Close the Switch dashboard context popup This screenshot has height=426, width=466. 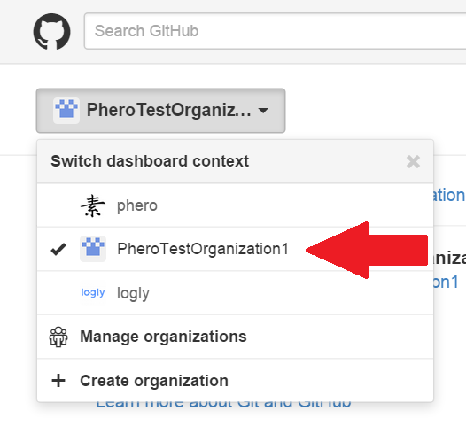click(x=413, y=161)
